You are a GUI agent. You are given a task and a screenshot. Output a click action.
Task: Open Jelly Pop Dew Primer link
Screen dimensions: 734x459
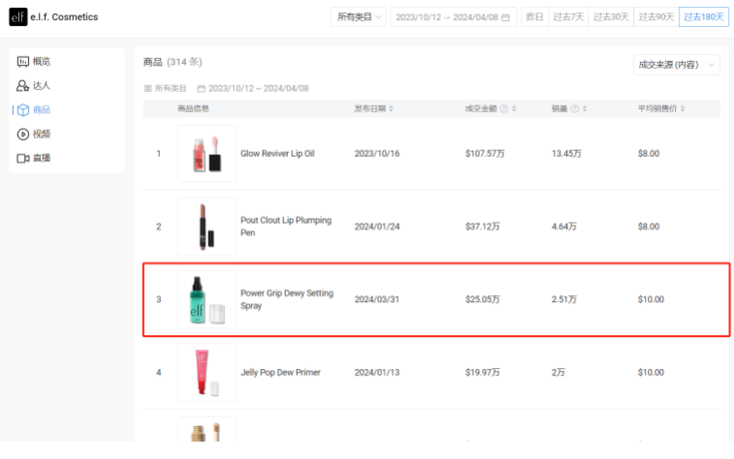(280, 373)
